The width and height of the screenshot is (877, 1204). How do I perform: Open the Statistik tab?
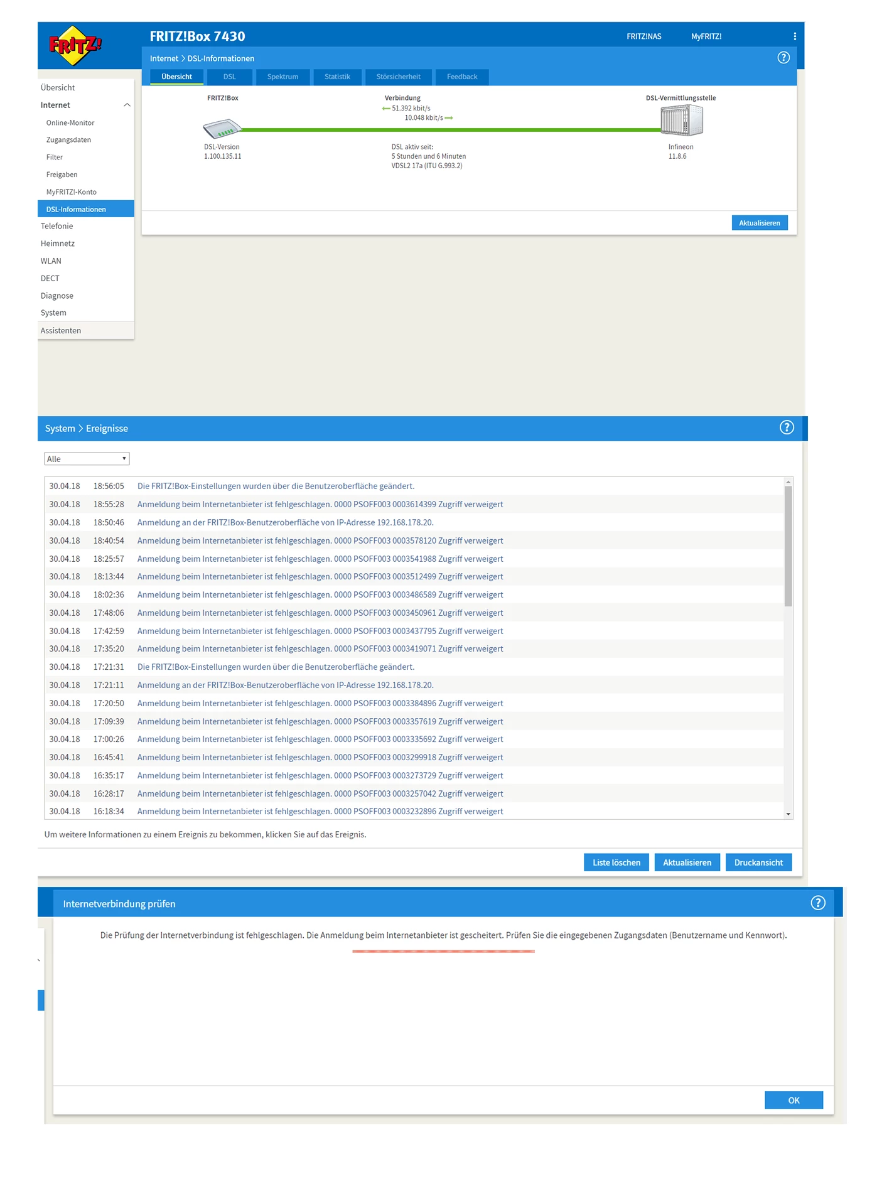tap(337, 77)
